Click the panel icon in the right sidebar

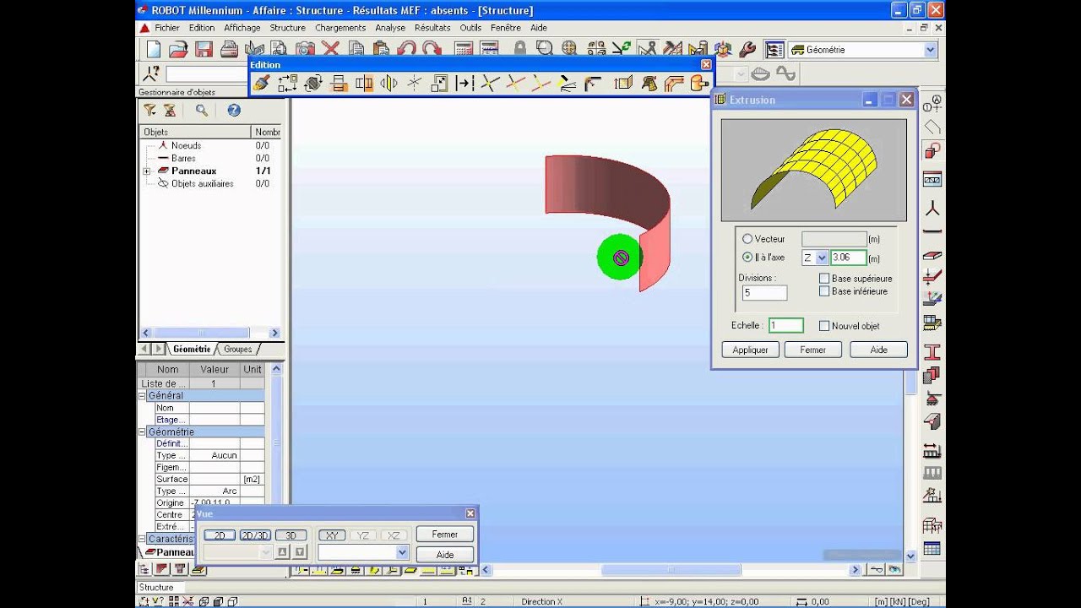pos(932,254)
